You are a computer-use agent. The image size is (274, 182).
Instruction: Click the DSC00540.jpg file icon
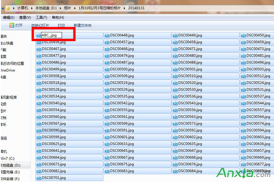tap(39, 103)
